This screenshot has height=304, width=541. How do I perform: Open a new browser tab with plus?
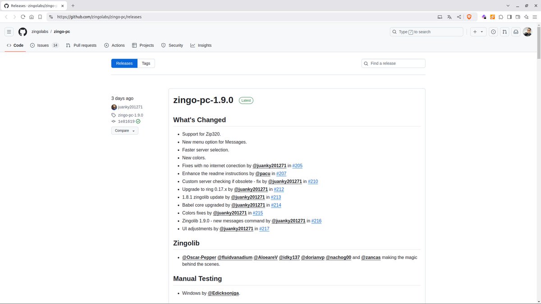tap(73, 5)
